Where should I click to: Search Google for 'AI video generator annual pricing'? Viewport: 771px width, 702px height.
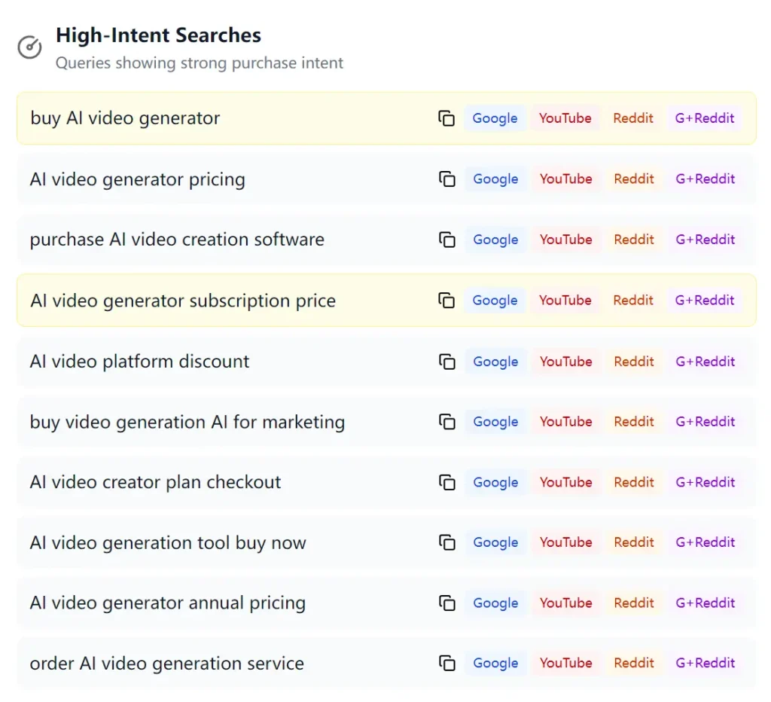(x=495, y=603)
